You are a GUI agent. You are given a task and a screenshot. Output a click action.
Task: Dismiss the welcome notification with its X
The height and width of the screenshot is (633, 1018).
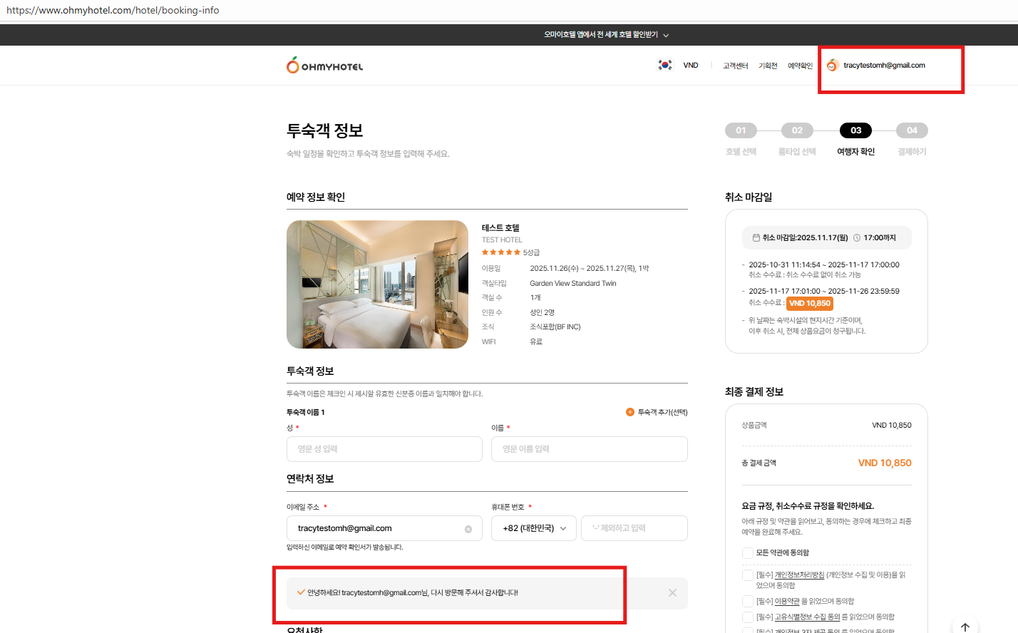point(672,593)
